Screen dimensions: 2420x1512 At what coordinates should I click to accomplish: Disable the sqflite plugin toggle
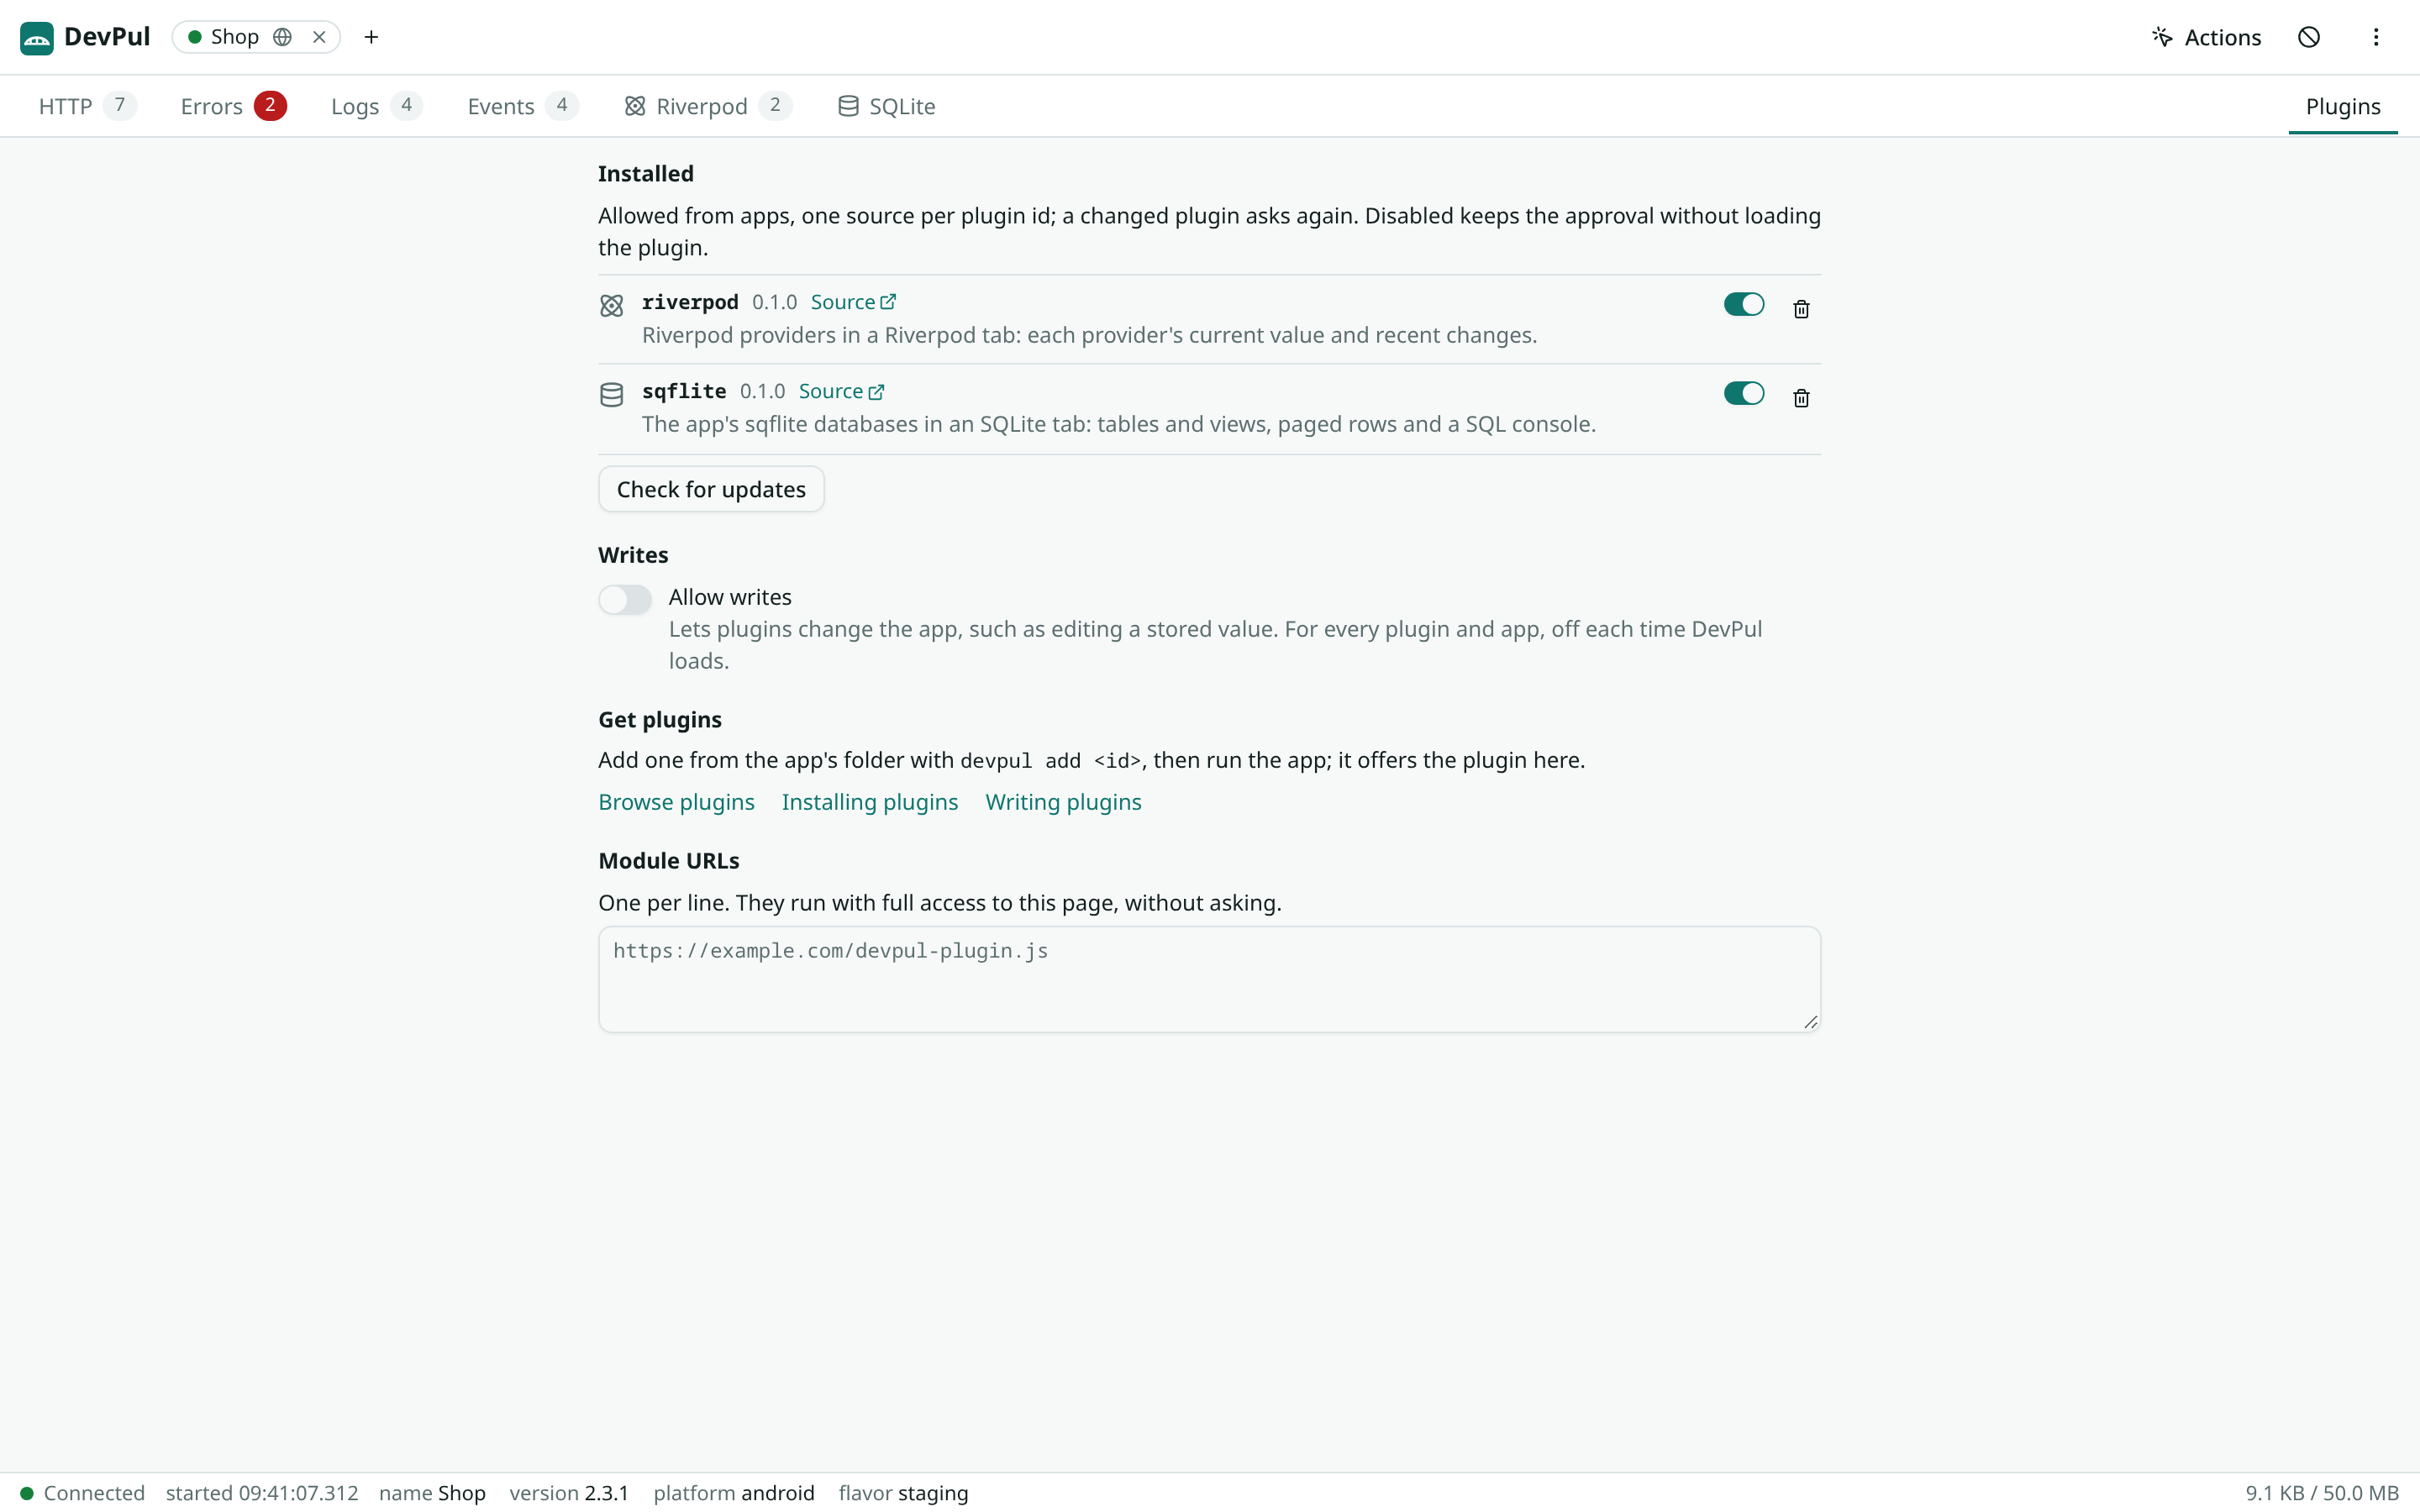[x=1744, y=393]
